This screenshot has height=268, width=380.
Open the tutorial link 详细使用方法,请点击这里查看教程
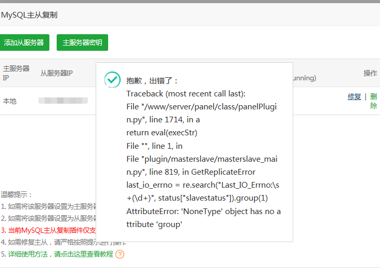[x=61, y=254]
